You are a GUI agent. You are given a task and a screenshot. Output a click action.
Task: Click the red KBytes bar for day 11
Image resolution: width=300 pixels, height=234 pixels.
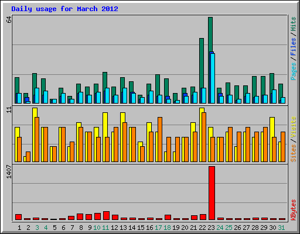pyautogui.click(x=106, y=215)
